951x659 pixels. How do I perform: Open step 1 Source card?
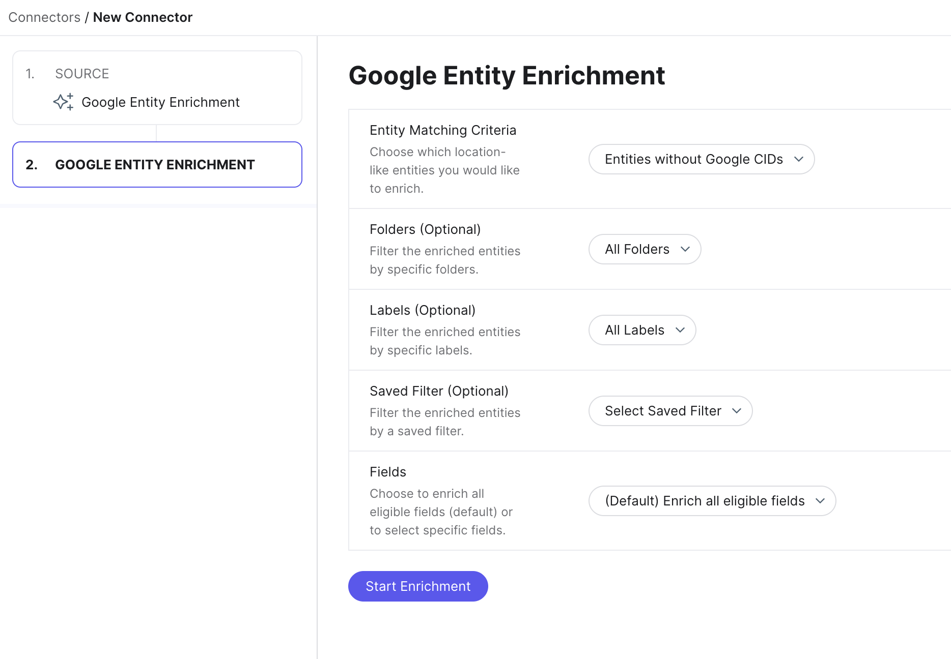click(x=157, y=87)
